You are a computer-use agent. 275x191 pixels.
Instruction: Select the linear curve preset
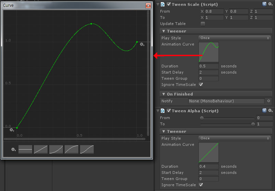(x=41, y=149)
